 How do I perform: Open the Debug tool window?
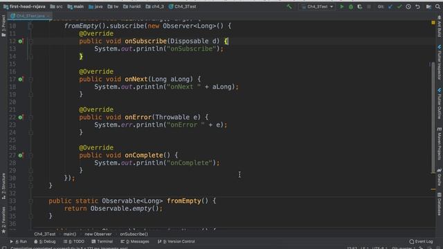click(x=44, y=241)
